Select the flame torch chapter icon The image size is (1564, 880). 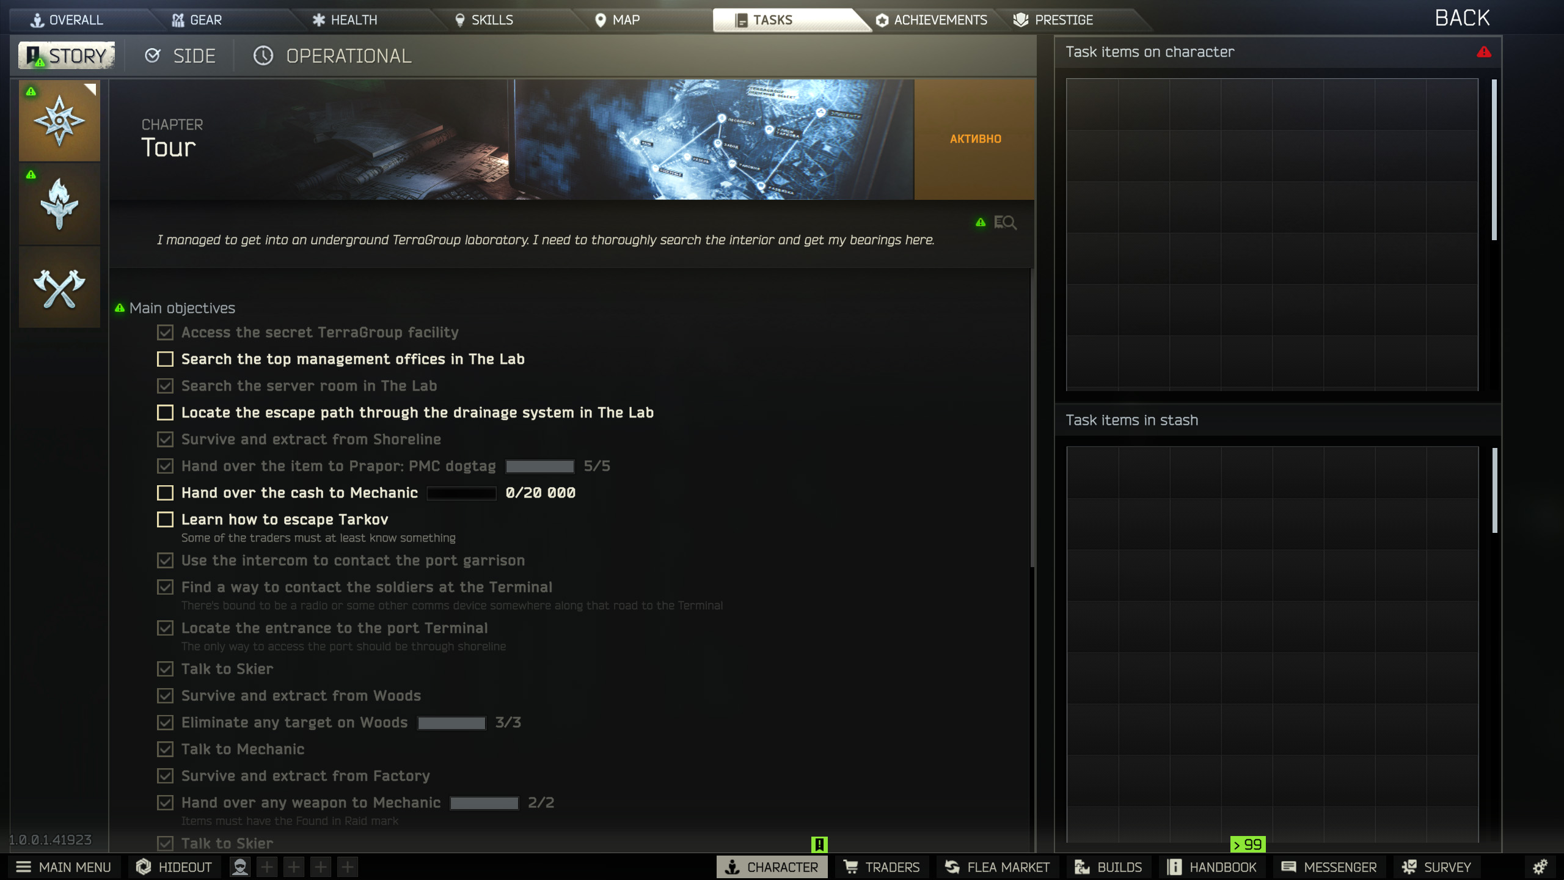tap(59, 204)
